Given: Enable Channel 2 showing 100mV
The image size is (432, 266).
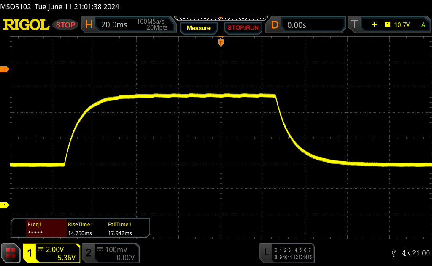Looking at the screenshot, I should [110, 253].
